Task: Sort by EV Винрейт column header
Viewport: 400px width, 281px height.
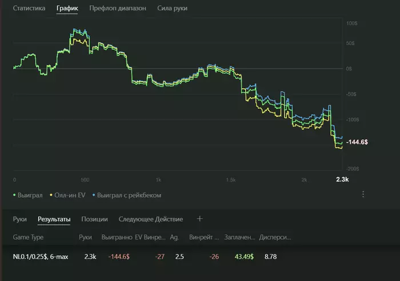Action: click(x=150, y=237)
